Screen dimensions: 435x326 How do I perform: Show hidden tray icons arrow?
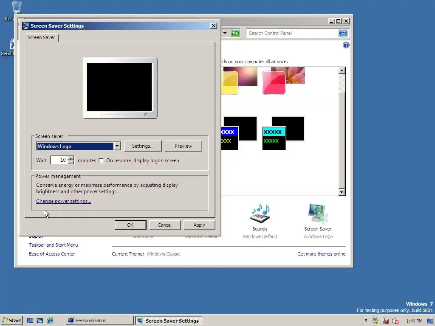(366, 321)
